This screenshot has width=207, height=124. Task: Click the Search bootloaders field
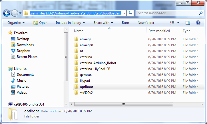(x=170, y=13)
